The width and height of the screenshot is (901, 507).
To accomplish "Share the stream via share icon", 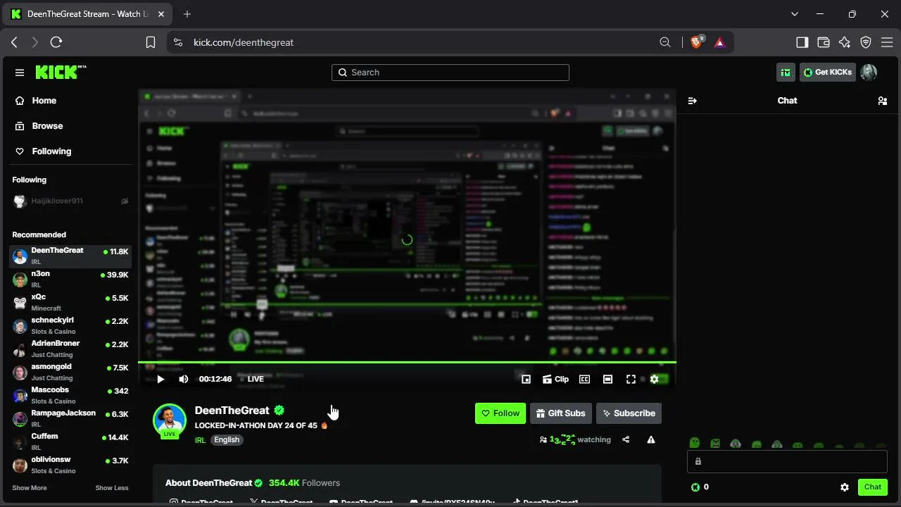I will click(626, 439).
